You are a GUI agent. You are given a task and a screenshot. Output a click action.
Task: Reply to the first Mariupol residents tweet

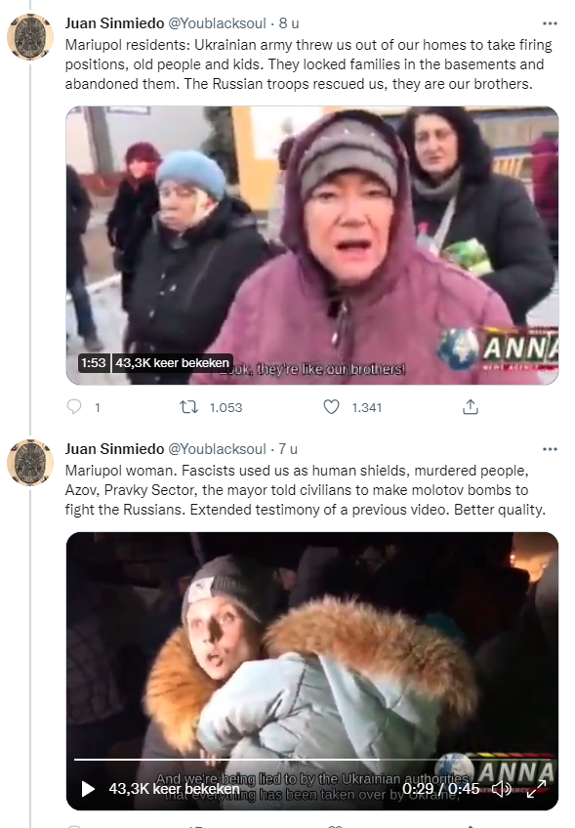click(74, 406)
